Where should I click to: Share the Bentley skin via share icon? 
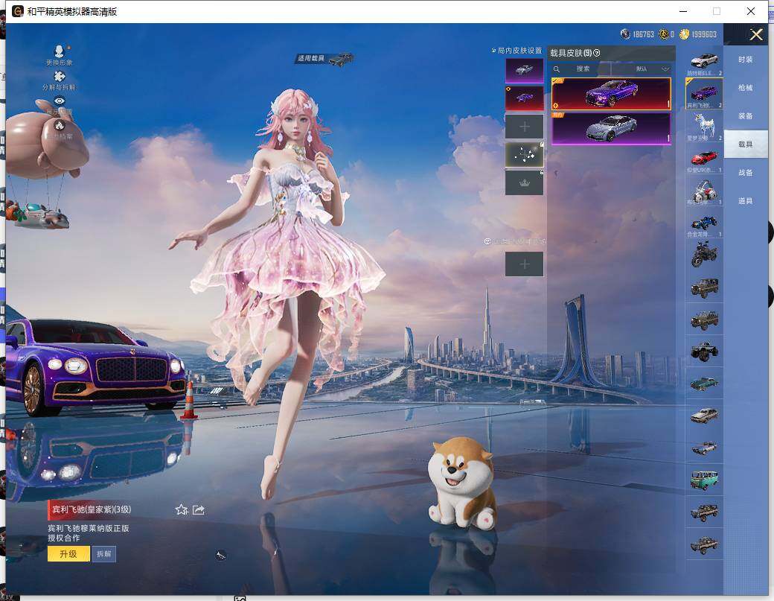(x=199, y=509)
